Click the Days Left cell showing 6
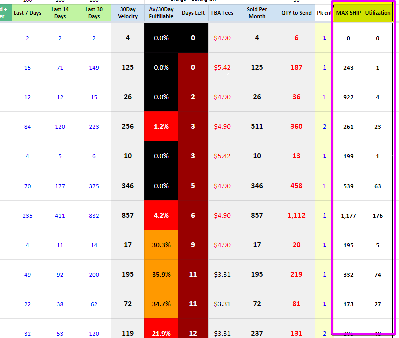Image resolution: width=399 pixels, height=338 pixels. click(x=193, y=215)
